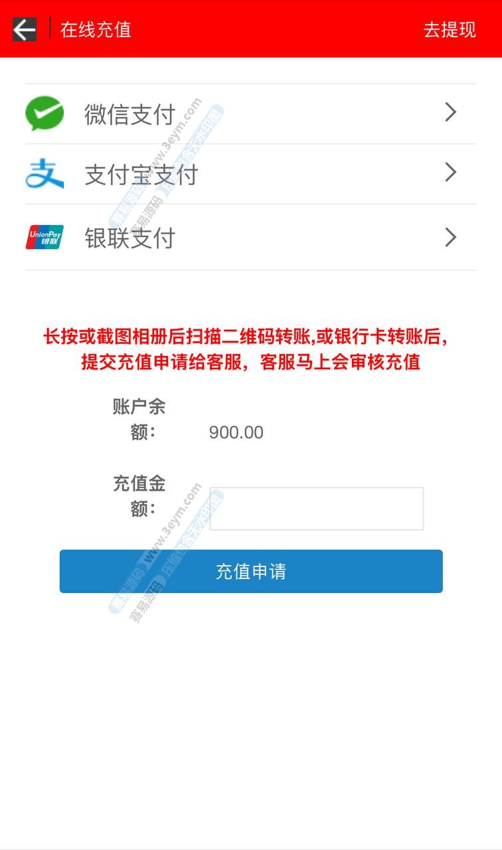
Task: Select the 银联支付 payment option text
Action: 129,238
